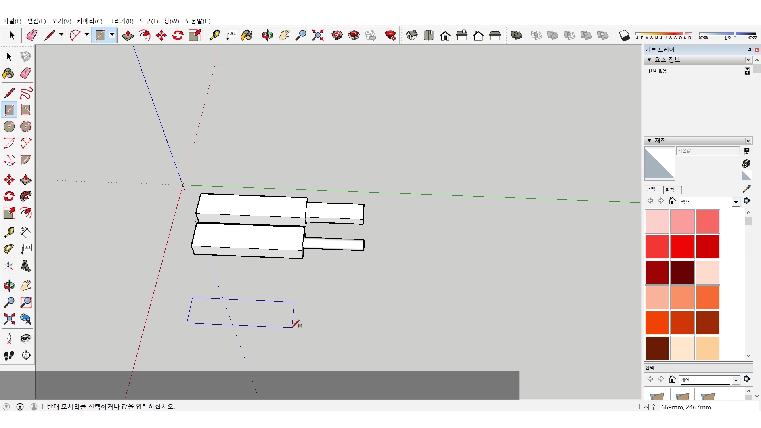The image size is (761, 428).
Task: Activate Zoom Extents in the top toolbar
Action: 317,36
